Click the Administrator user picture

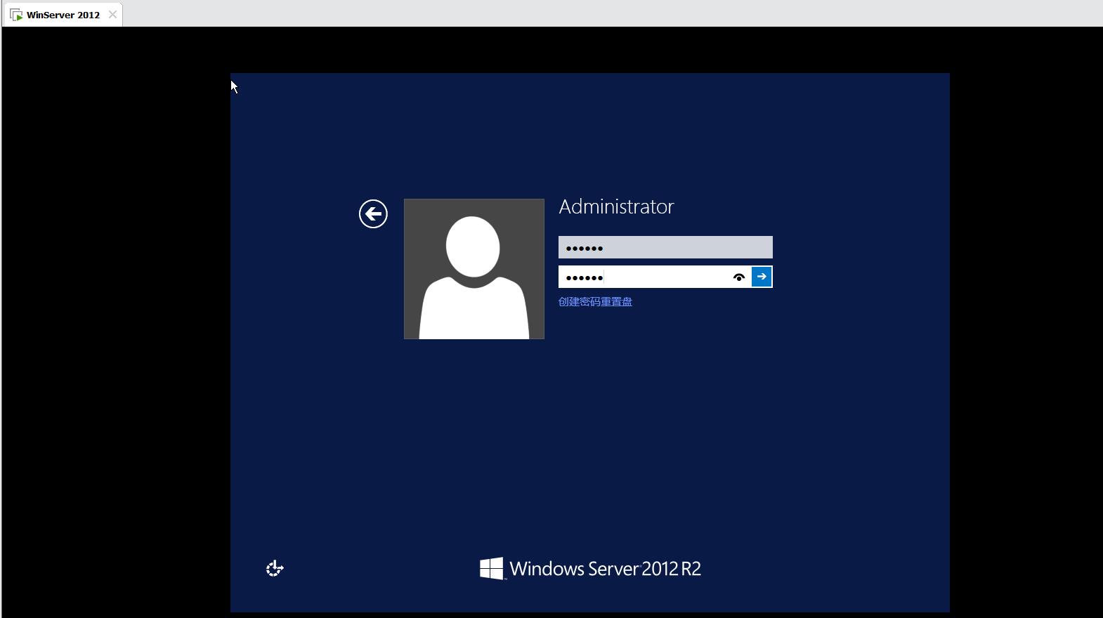pyautogui.click(x=474, y=269)
